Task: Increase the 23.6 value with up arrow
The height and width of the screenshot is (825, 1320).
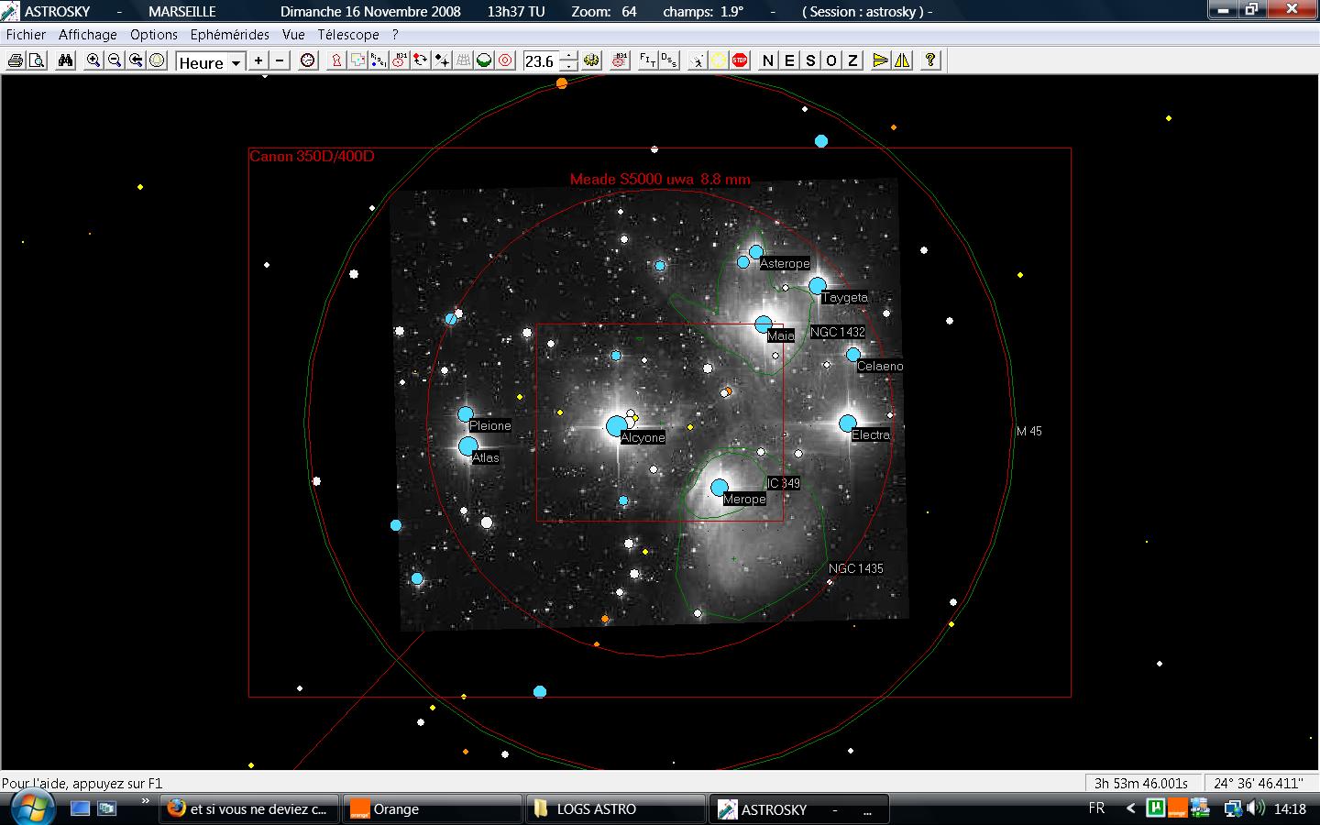Action: tap(569, 56)
